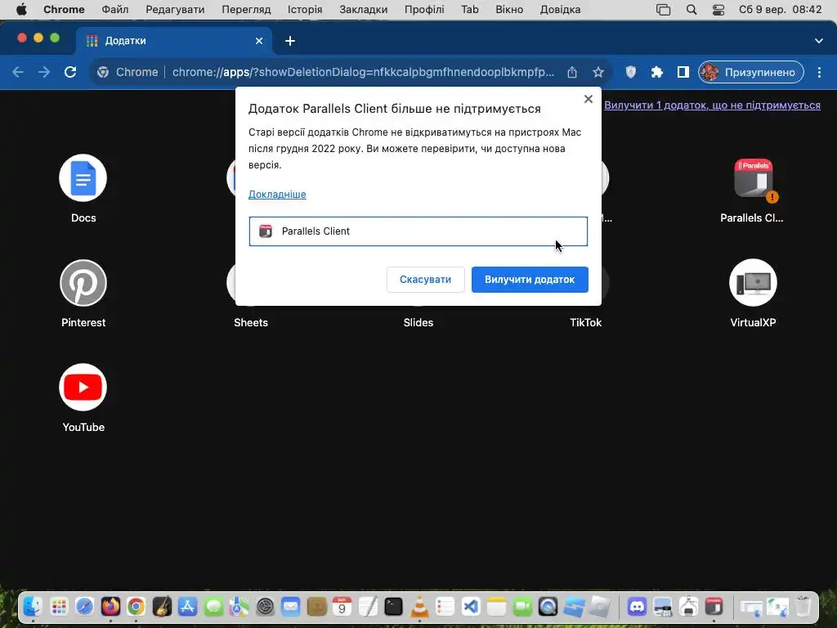Open Messages from the Dock
The height and width of the screenshot is (628, 837).
coord(213,607)
